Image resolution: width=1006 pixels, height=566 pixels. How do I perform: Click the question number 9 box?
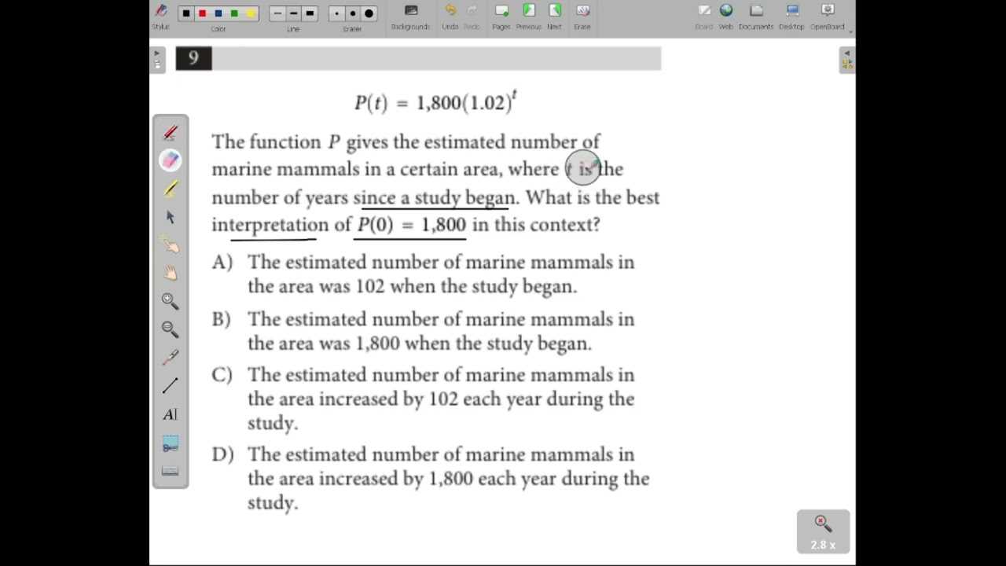pos(193,58)
